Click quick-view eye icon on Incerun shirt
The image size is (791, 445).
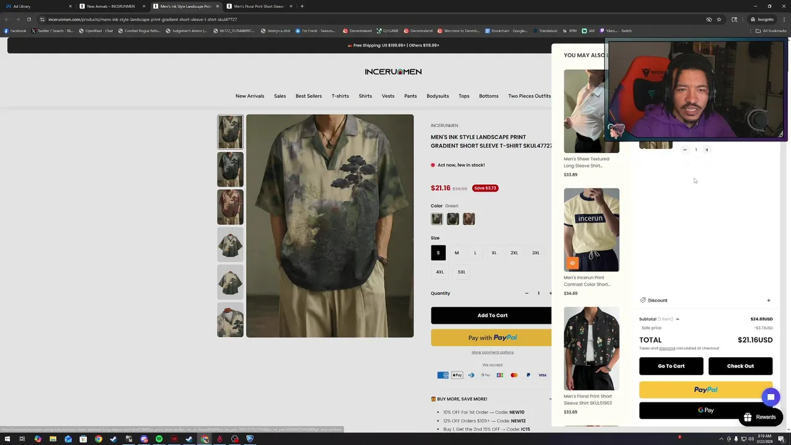click(572, 263)
